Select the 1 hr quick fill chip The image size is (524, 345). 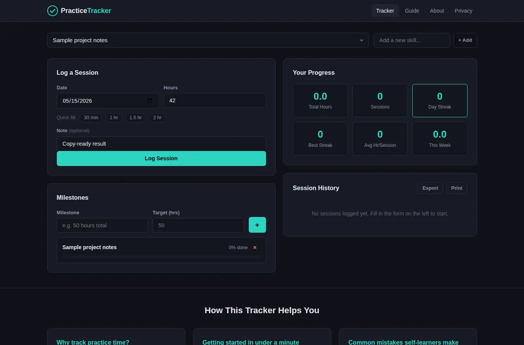(114, 118)
